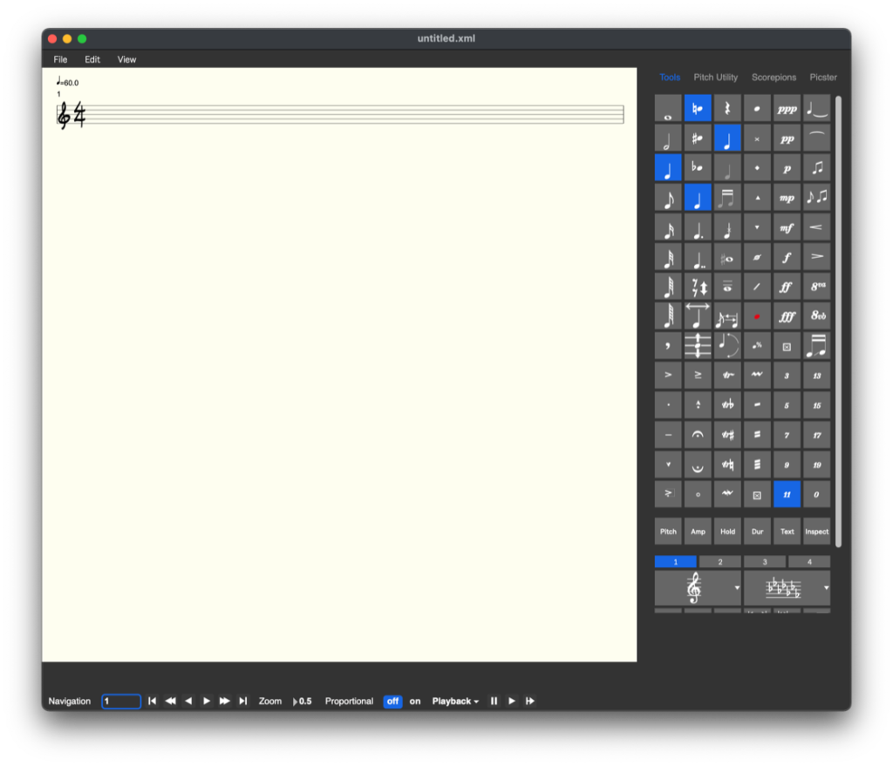The width and height of the screenshot is (893, 766).
Task: Select the accent articulation tool
Action: point(668,375)
